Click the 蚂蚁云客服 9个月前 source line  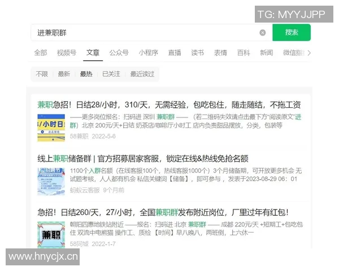[x=97, y=190]
